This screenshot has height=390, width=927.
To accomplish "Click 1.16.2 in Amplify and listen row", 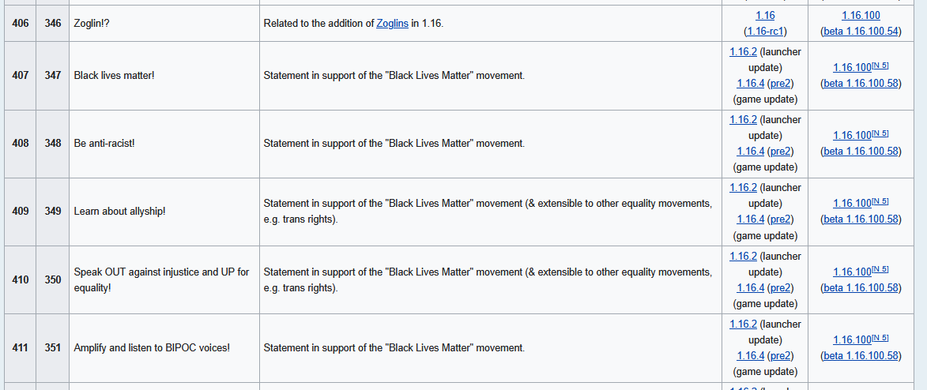I will pos(743,324).
